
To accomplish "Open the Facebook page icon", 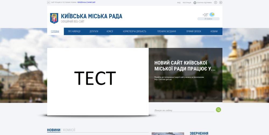I will pyautogui.click(x=215, y=2).
